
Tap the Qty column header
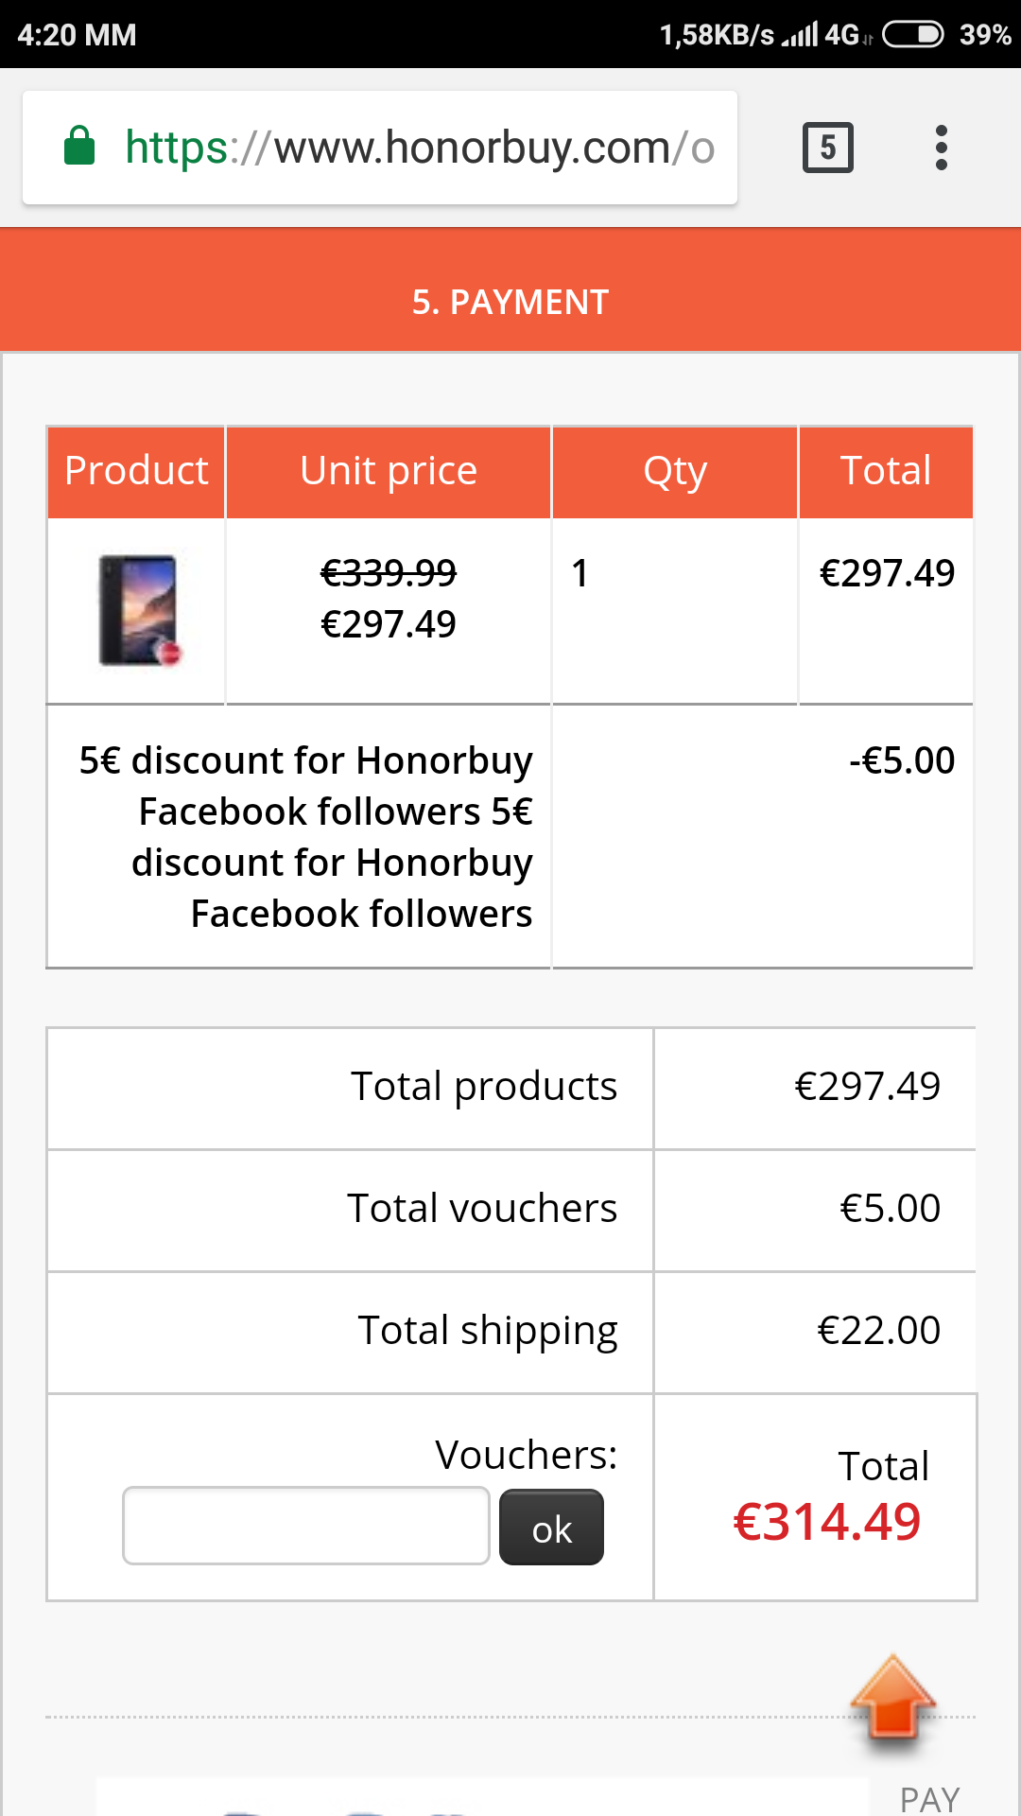tap(675, 471)
